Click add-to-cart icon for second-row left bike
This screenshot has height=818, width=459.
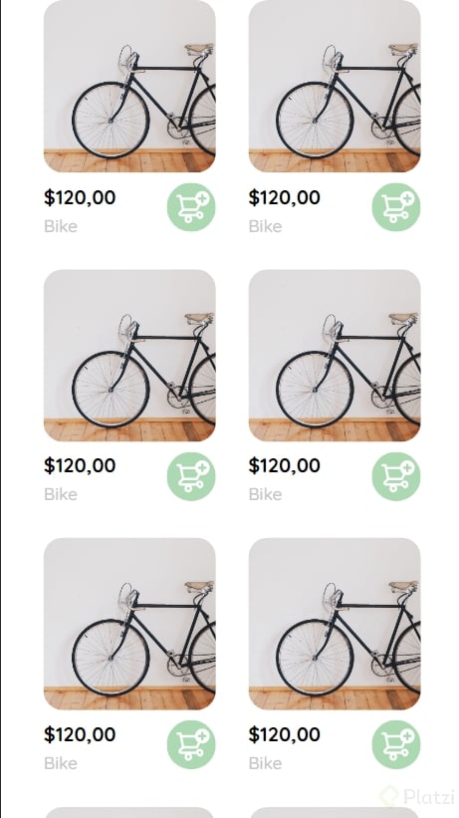pos(191,476)
